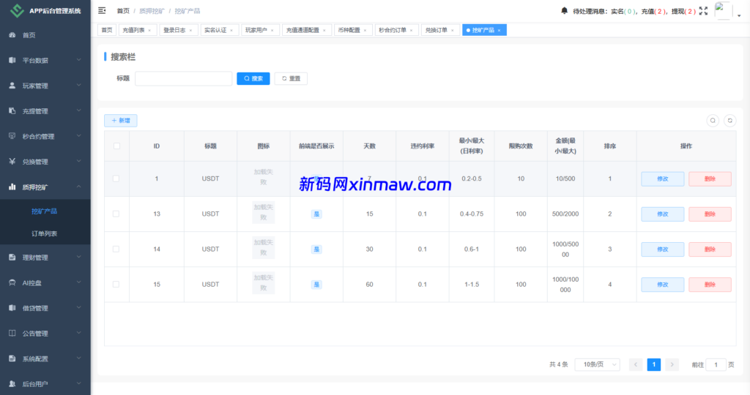Click the 首页 breadcrumb link

(123, 10)
